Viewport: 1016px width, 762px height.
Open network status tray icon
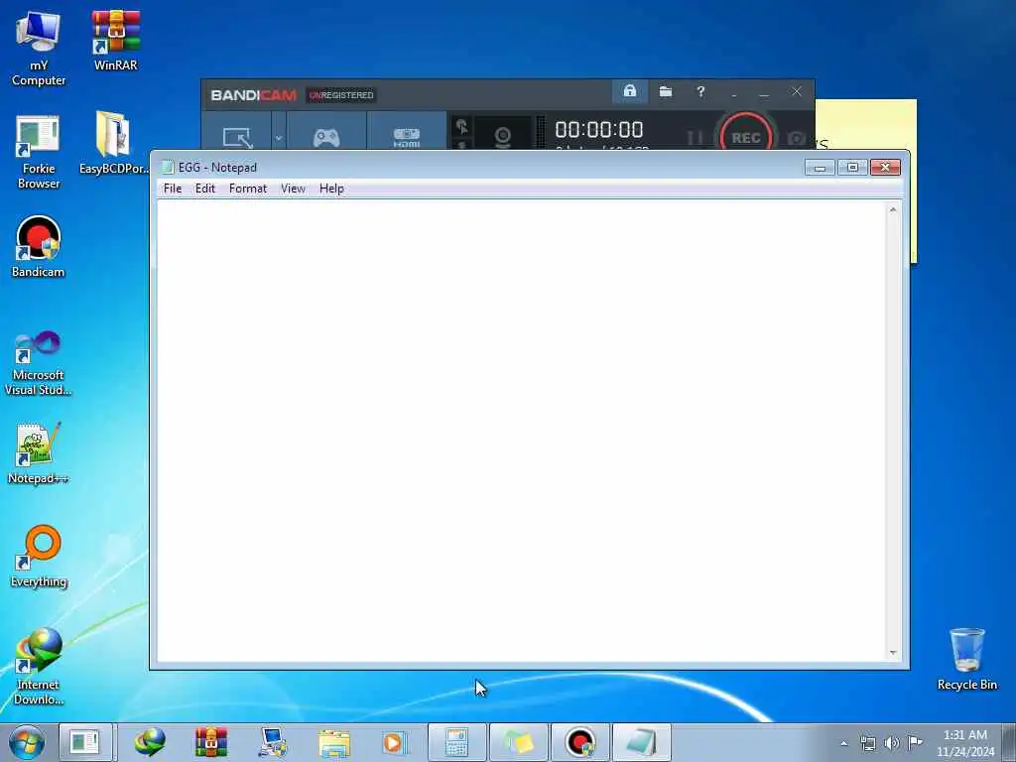pos(867,743)
